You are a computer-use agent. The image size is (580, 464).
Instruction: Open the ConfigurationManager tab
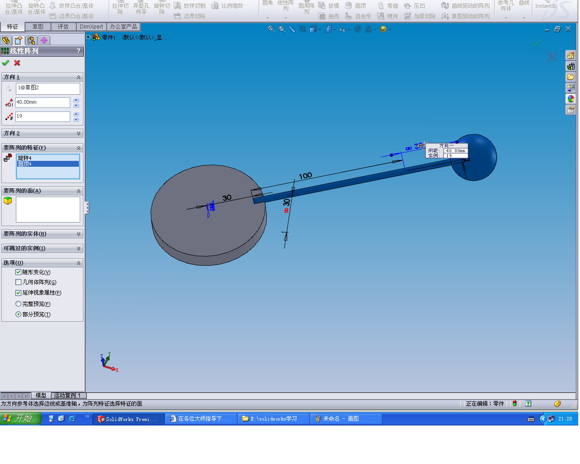tap(31, 40)
